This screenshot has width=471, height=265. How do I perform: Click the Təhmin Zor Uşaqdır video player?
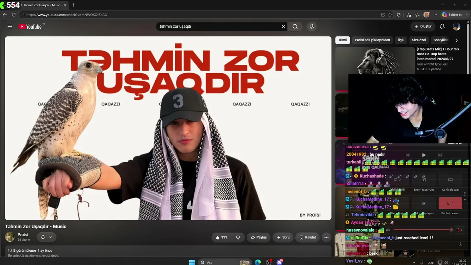[x=168, y=128]
